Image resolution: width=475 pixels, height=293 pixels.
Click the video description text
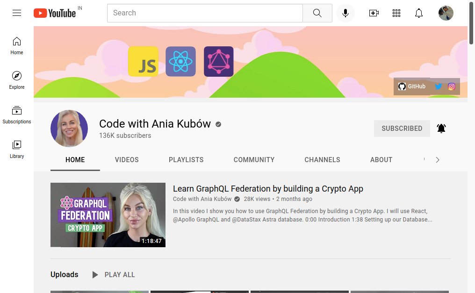pos(302,215)
